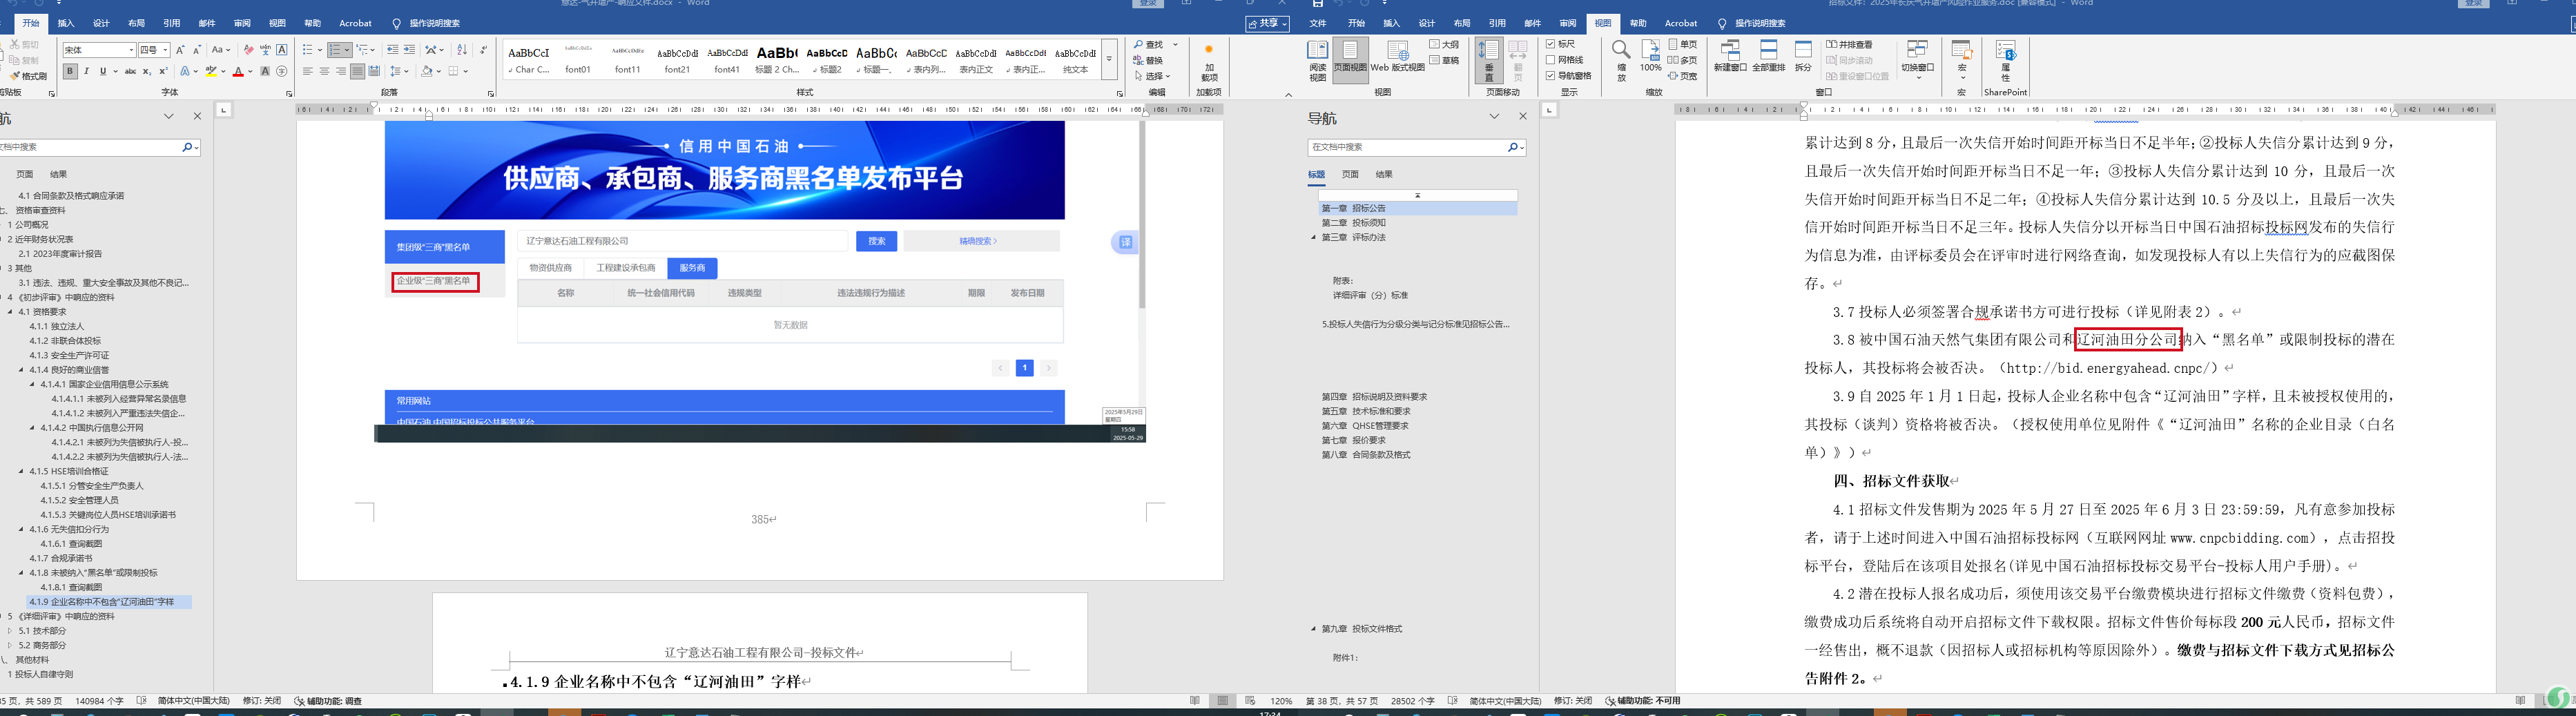Collapse 第三章 评标办法 in right navigation

(x=1314, y=238)
